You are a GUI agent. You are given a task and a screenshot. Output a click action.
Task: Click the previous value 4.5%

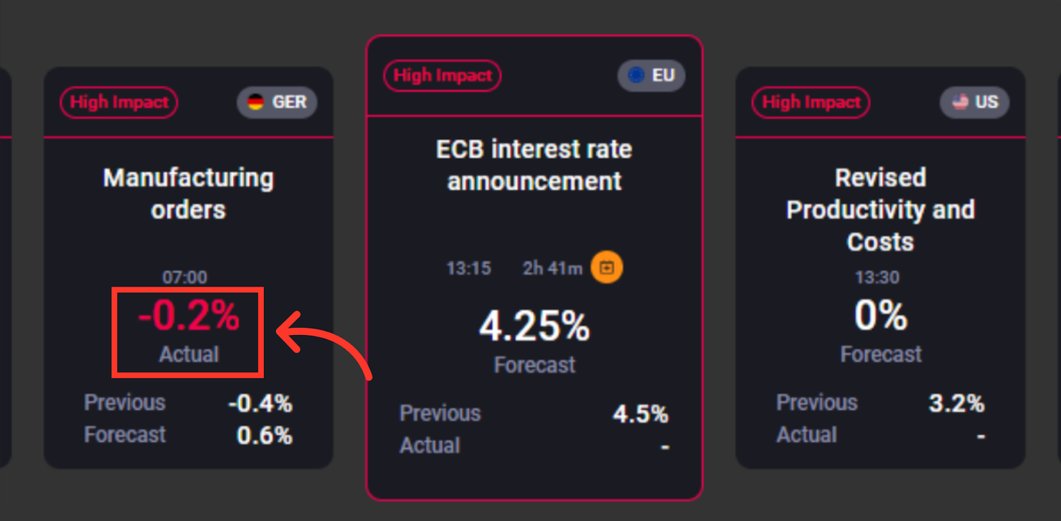[x=640, y=414]
